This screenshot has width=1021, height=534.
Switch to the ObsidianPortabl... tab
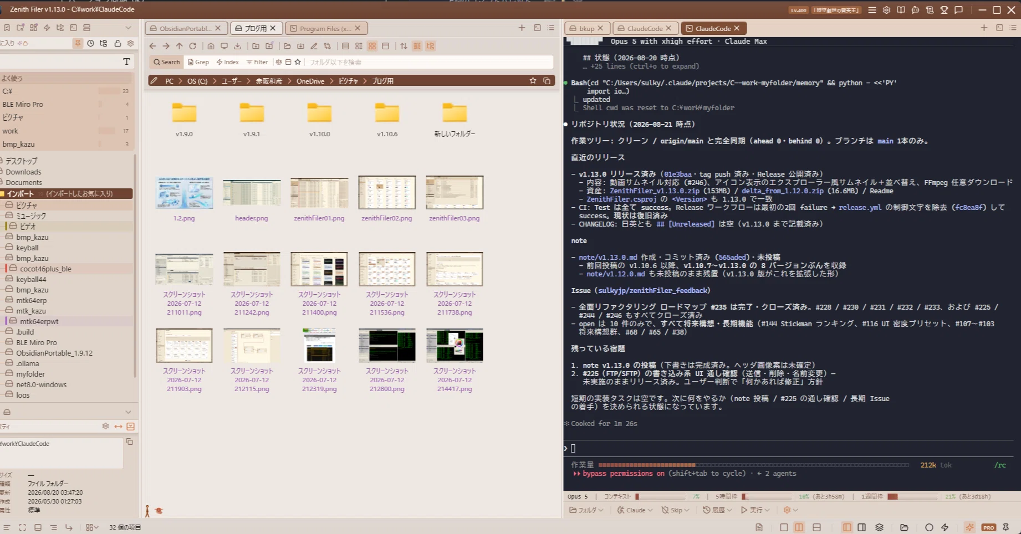tap(186, 28)
